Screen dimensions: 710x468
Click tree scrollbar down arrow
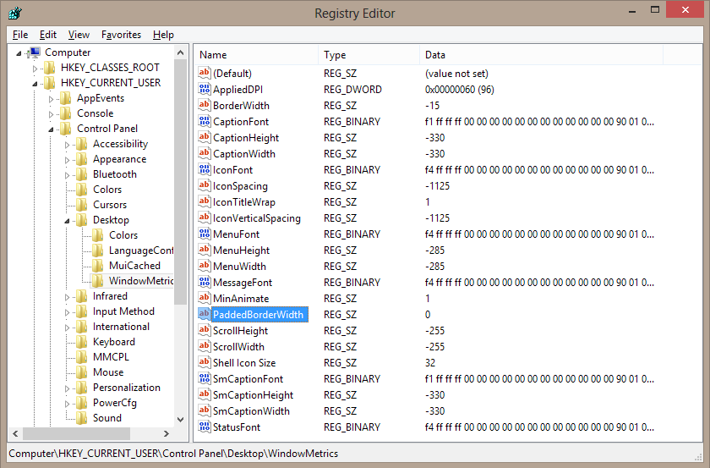(181, 420)
